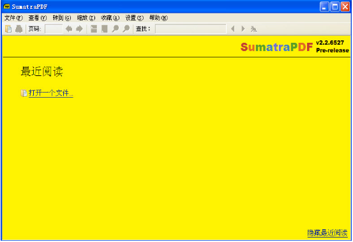Click the zoom out magnifier icon

click(116, 29)
